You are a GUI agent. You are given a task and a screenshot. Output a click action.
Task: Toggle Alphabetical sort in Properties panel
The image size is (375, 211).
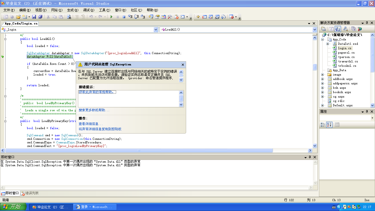pos(329,125)
